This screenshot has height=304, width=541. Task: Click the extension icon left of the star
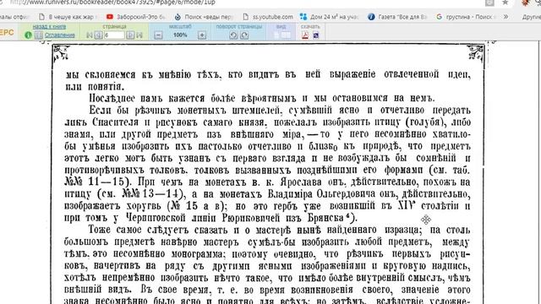489,3
